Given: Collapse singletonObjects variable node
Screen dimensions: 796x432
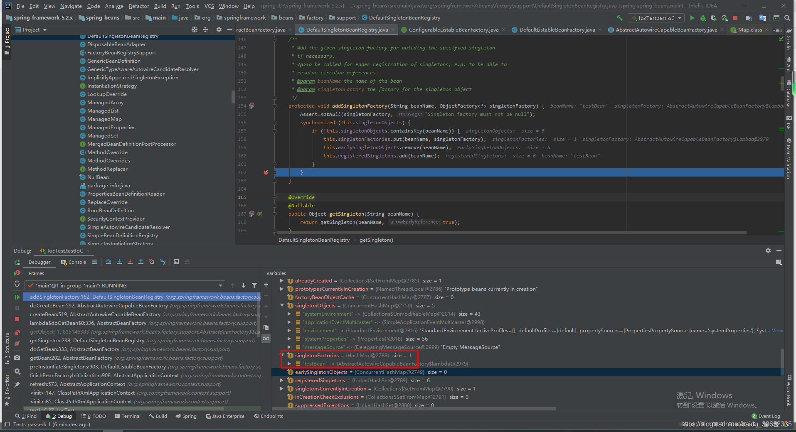Looking at the screenshot, I should 282,305.
